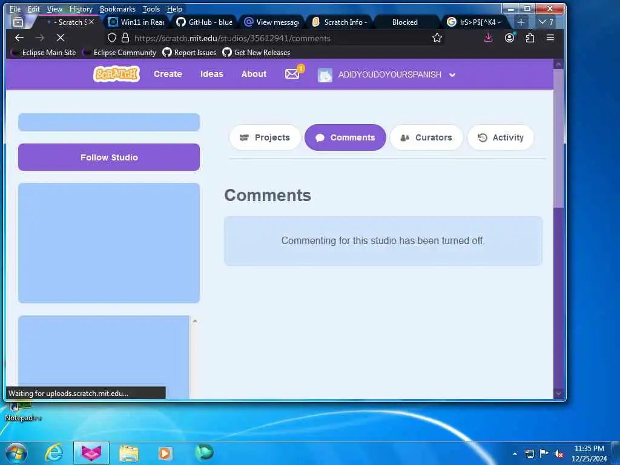Open the Scratch messages envelope icon
This screenshot has height=465, width=620.
[x=292, y=74]
